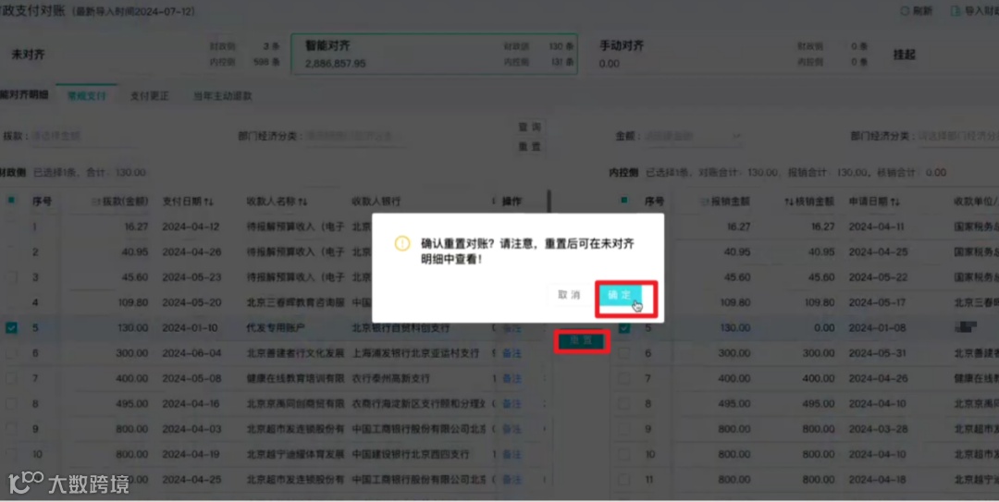Image resolution: width=999 pixels, height=502 pixels.
Task: Open the 金额 dropdown in the 内控侧 filter
Action: (x=693, y=136)
